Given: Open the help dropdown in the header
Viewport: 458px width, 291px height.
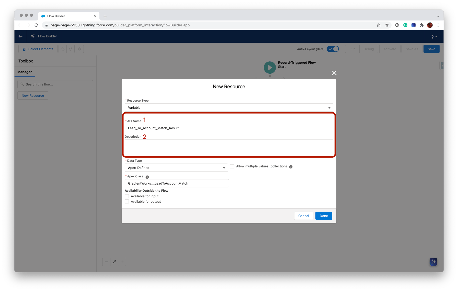Looking at the screenshot, I should (434, 37).
